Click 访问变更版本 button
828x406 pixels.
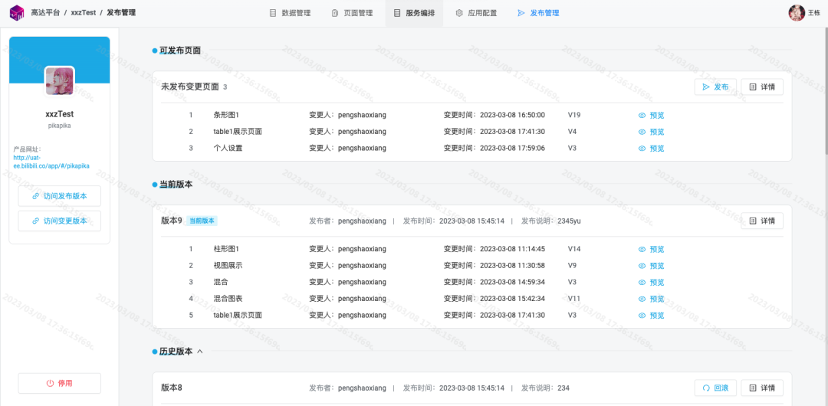pos(60,221)
